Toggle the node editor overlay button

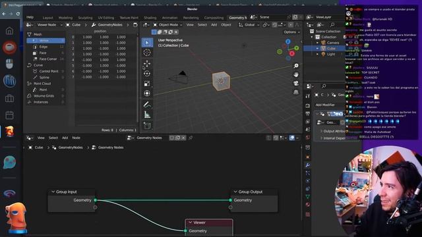[292, 138]
